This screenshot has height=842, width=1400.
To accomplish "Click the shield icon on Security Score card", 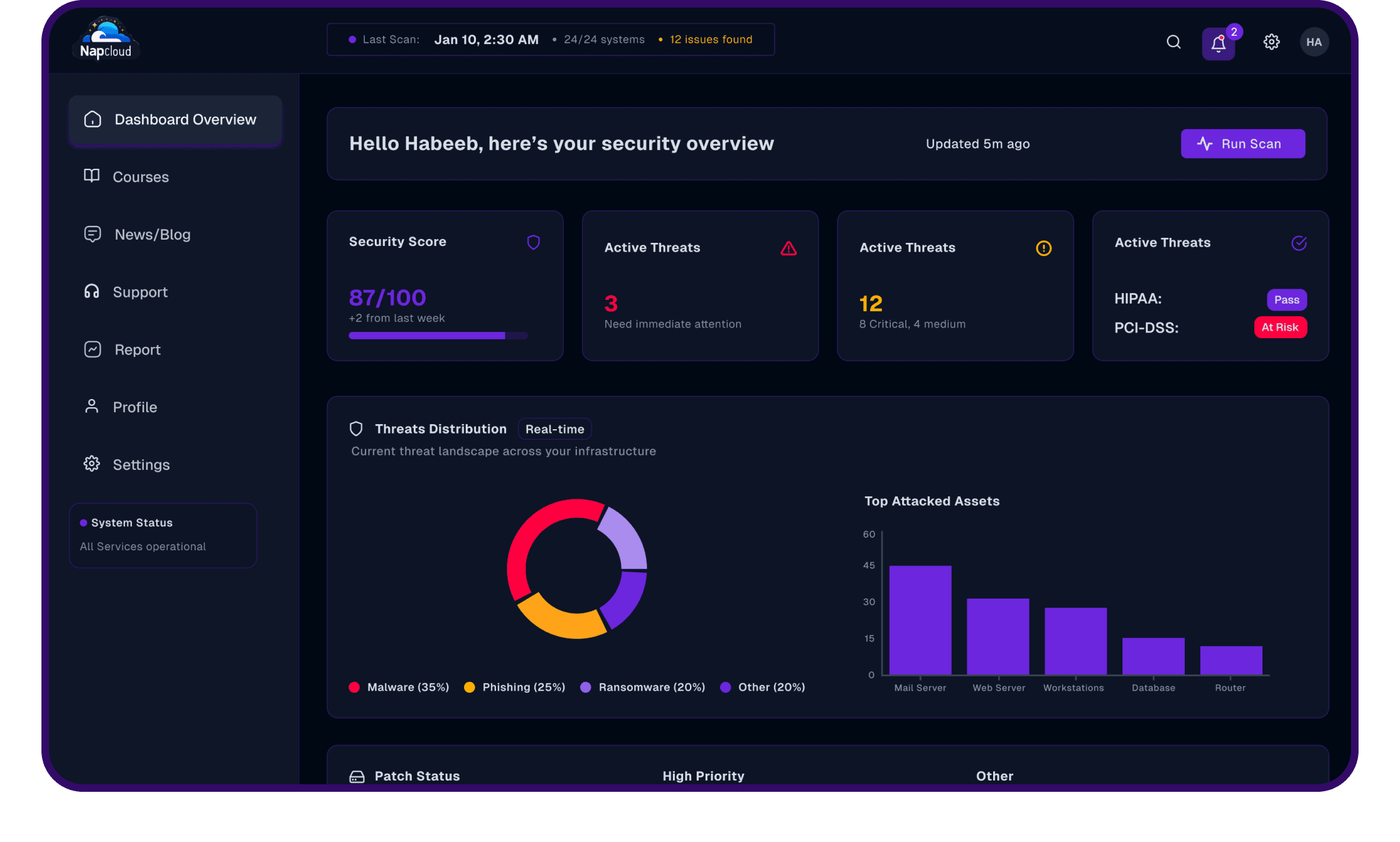I will 534,242.
